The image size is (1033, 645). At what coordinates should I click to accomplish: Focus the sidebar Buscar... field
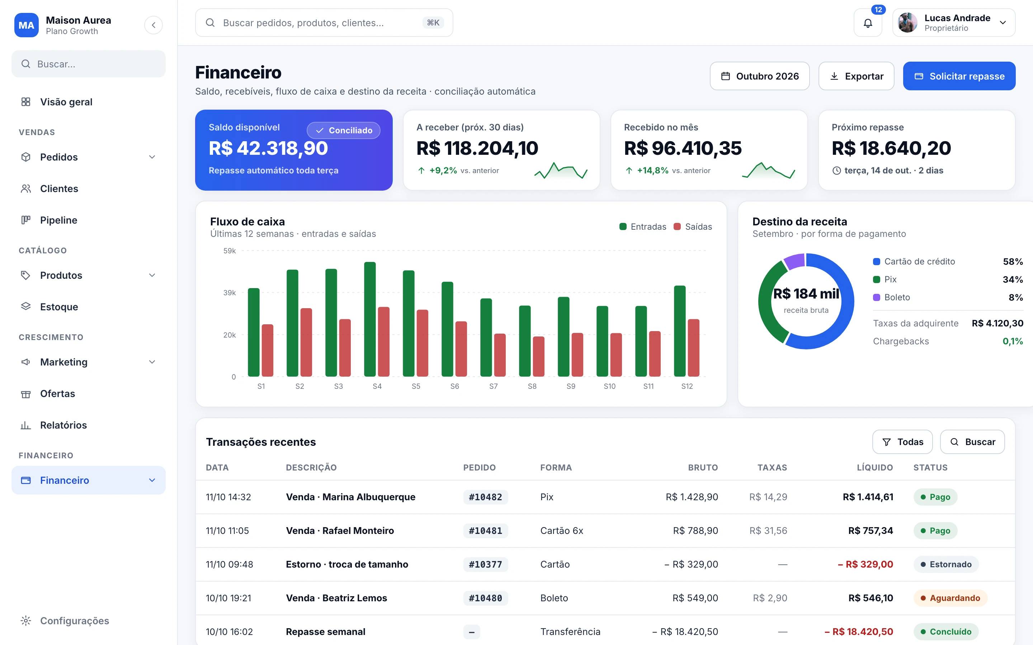[x=88, y=64]
